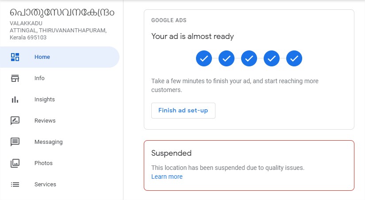Click the first ad progress checkmark

(204, 58)
